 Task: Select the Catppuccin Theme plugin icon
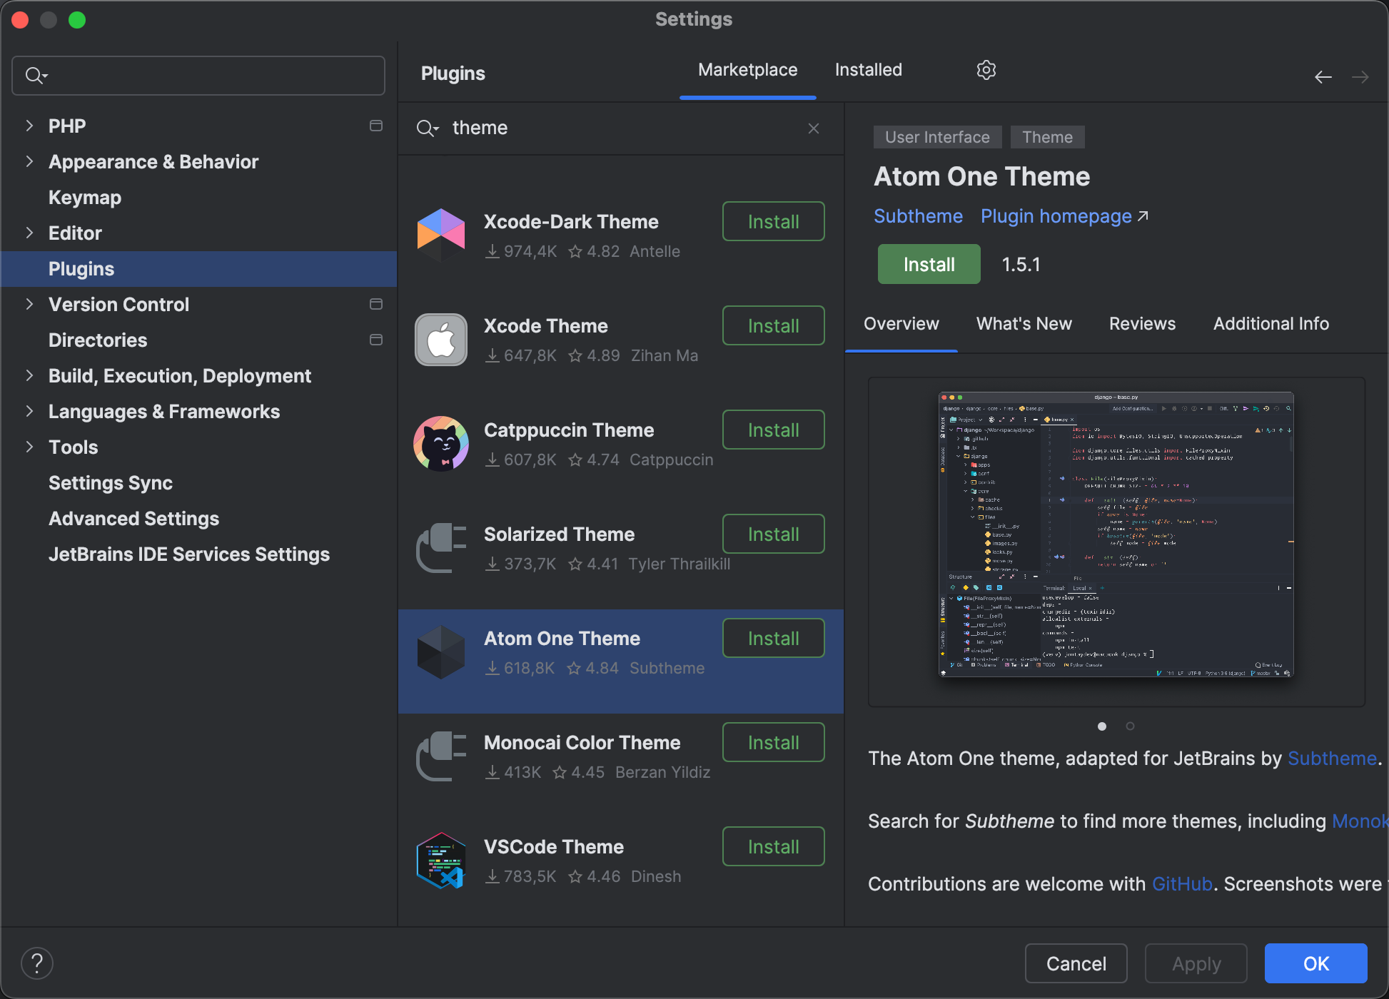point(441,443)
